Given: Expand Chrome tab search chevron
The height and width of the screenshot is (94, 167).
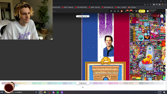Looking at the screenshot, I should [x=153, y=1].
